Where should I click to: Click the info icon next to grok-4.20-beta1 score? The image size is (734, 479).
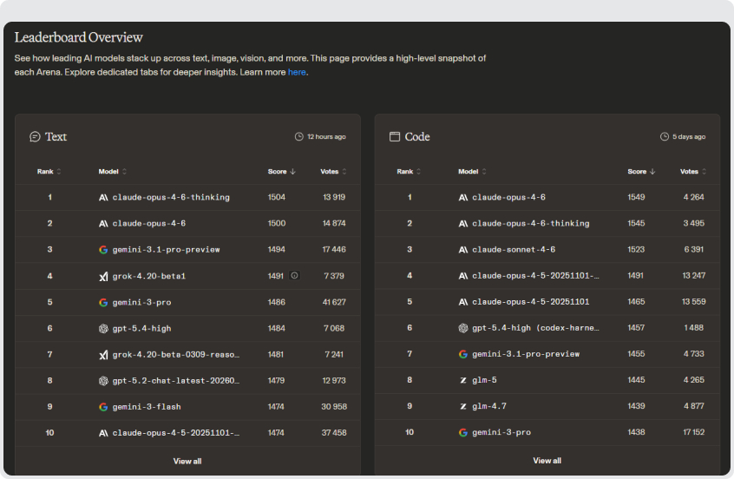pos(294,275)
